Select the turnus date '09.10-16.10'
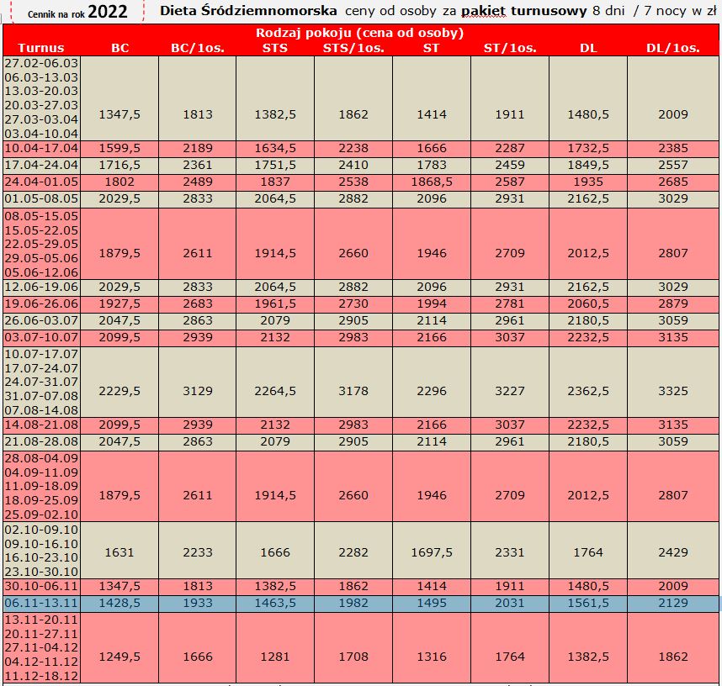Image resolution: width=722 pixels, height=686 pixels. tap(41, 544)
